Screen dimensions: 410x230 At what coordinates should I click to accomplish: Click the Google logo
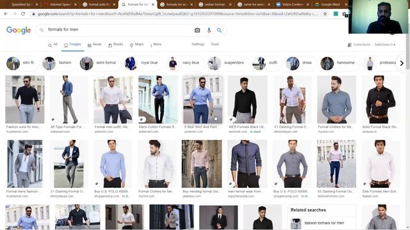pyautogui.click(x=19, y=30)
